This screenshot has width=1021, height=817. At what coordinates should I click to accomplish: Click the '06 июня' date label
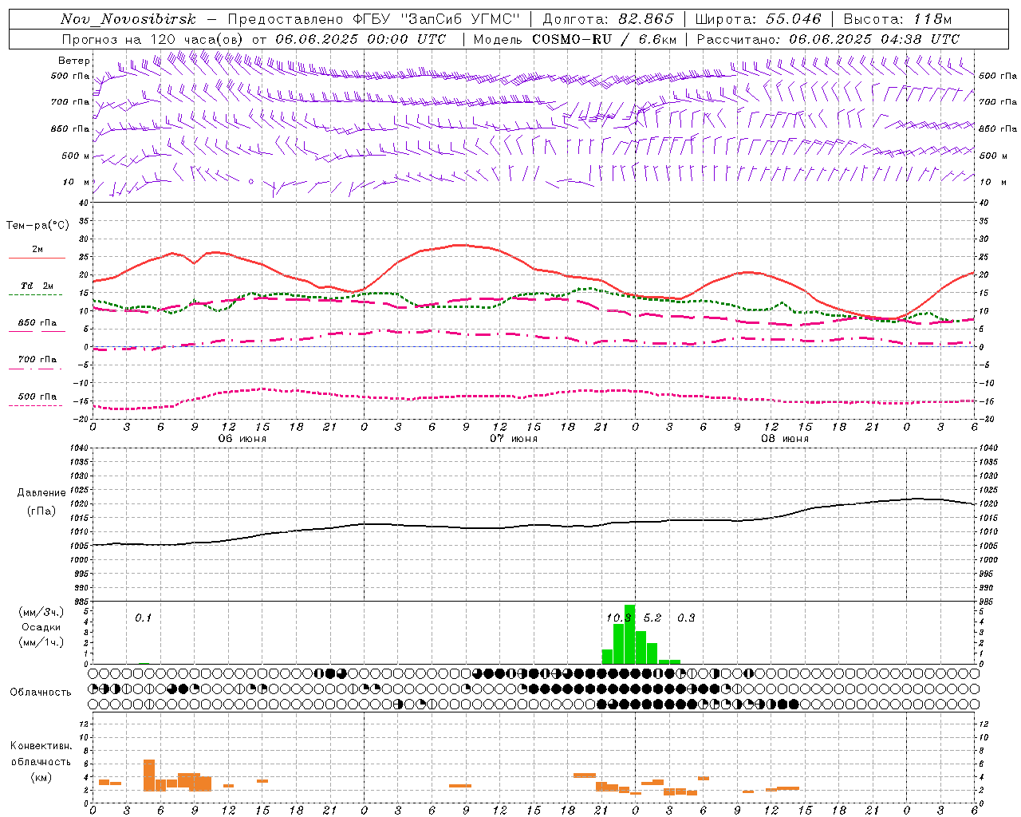click(x=242, y=439)
